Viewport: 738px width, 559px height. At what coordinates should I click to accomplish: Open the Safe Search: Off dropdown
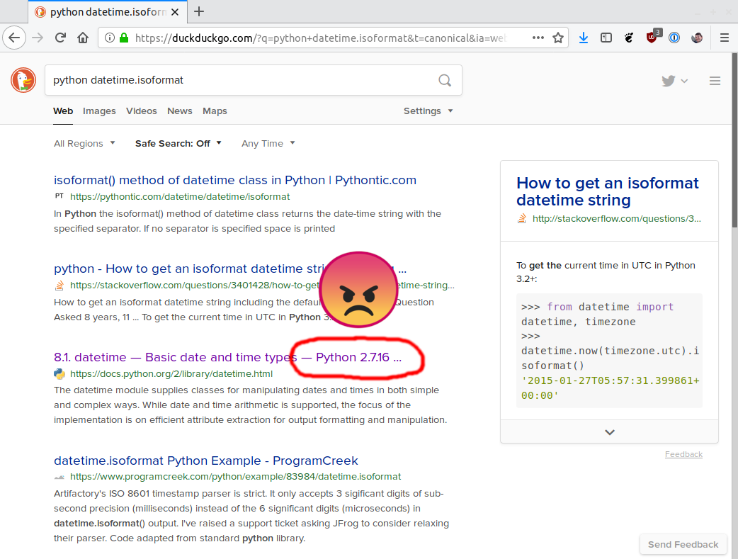(x=178, y=144)
